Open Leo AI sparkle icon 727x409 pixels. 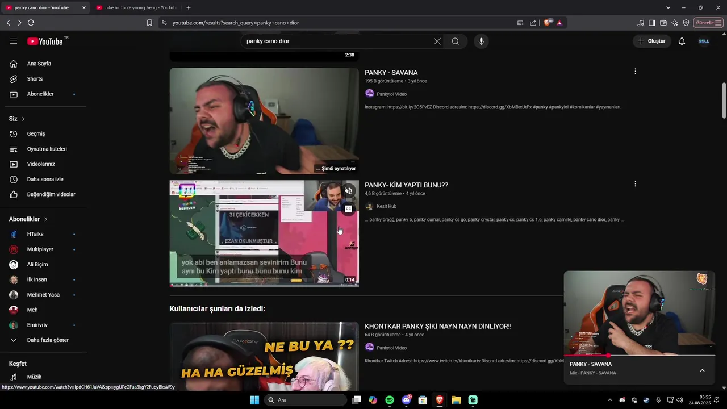(x=675, y=23)
